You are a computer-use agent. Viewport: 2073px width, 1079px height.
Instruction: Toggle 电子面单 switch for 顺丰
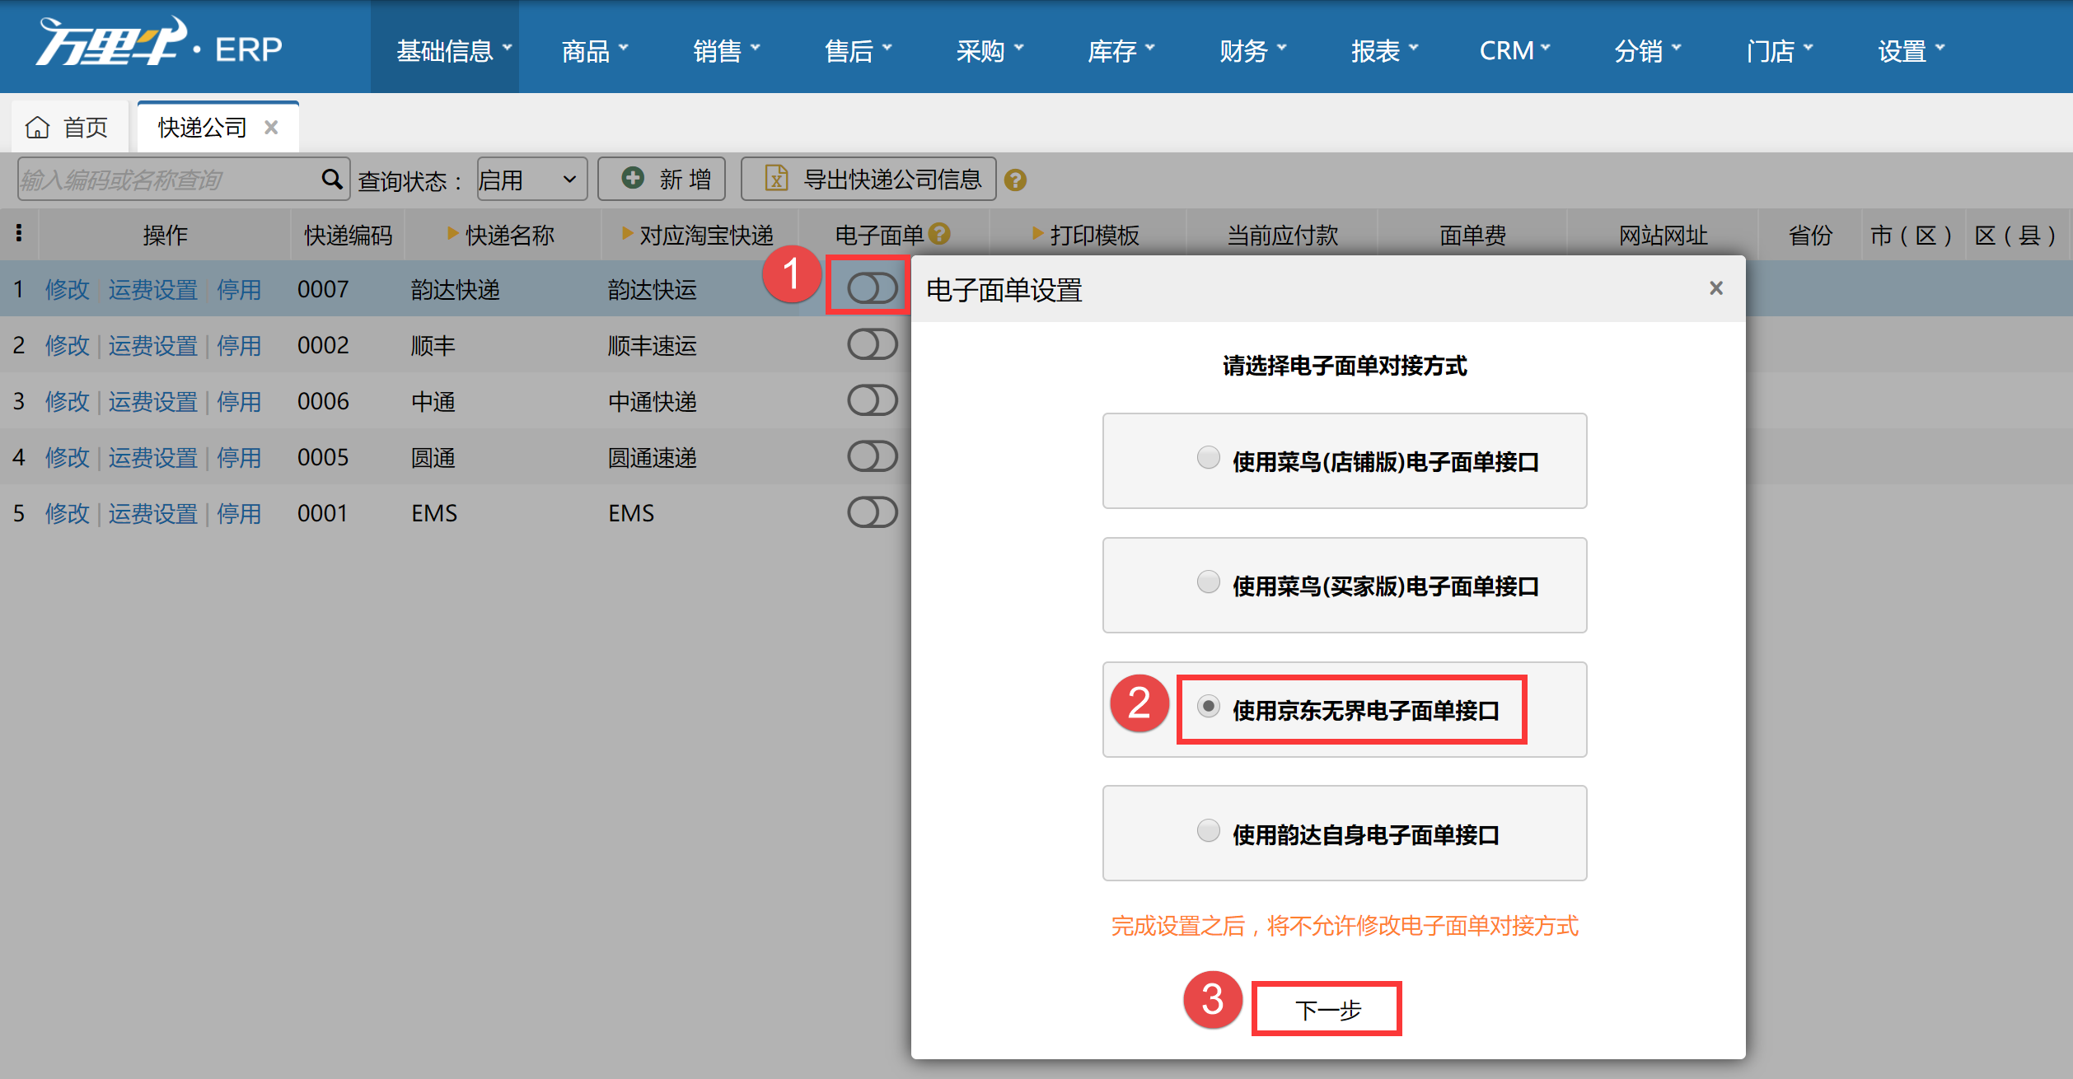[x=873, y=344]
